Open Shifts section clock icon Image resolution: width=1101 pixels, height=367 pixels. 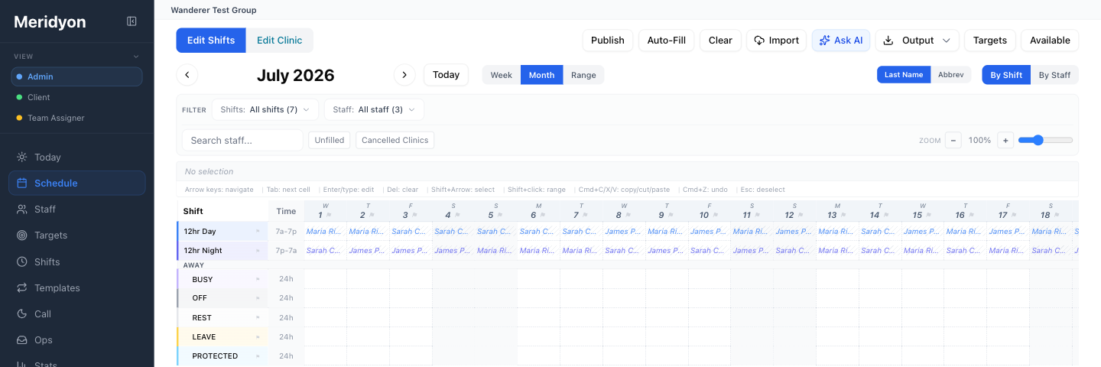(x=21, y=261)
